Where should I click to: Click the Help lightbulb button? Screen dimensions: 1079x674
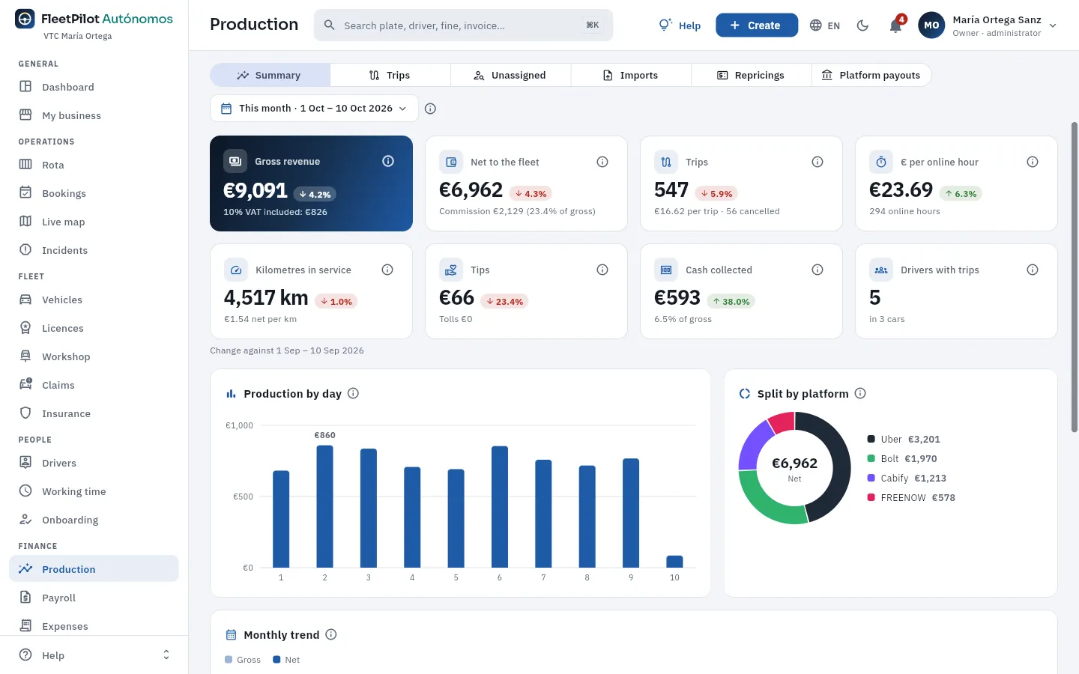pyautogui.click(x=680, y=25)
